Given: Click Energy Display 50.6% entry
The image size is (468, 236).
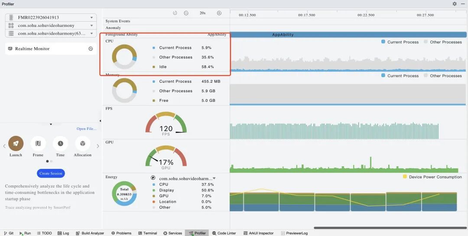Looking at the screenshot, I should click(183, 191).
